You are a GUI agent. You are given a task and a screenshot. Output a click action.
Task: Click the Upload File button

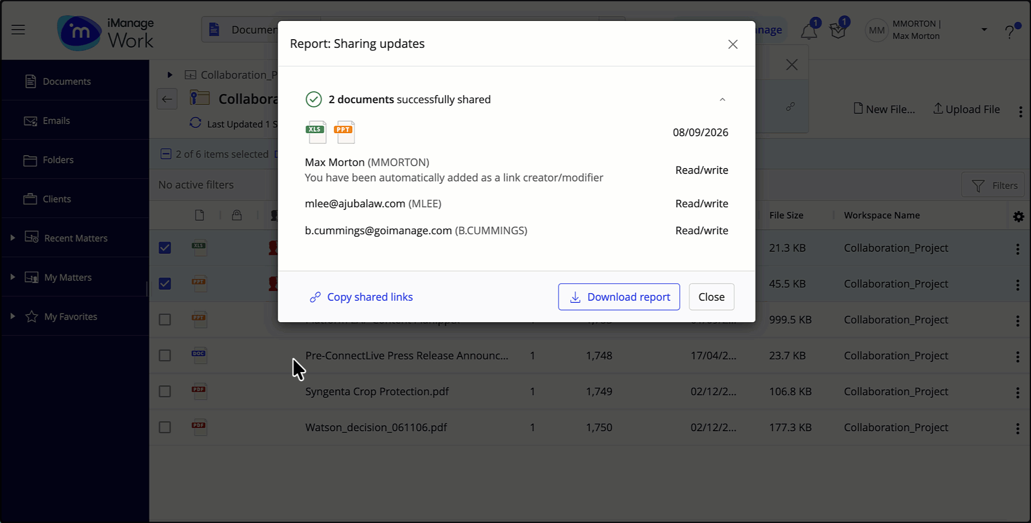tap(967, 109)
